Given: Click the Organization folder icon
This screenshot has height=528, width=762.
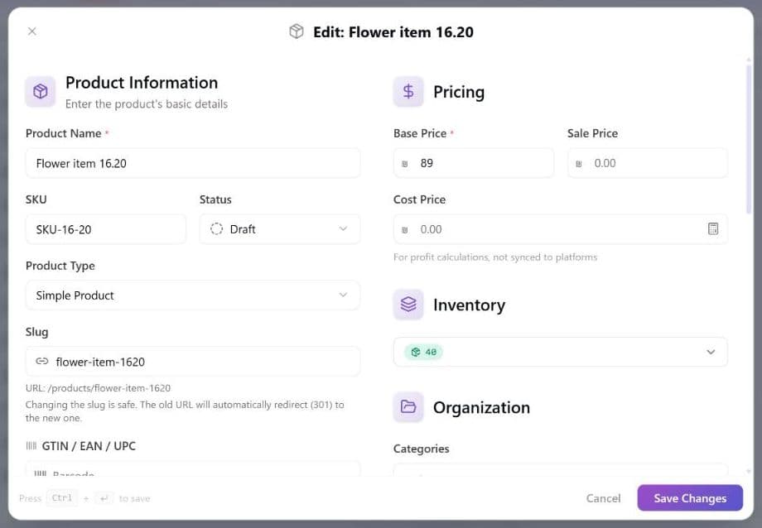Looking at the screenshot, I should (x=408, y=406).
